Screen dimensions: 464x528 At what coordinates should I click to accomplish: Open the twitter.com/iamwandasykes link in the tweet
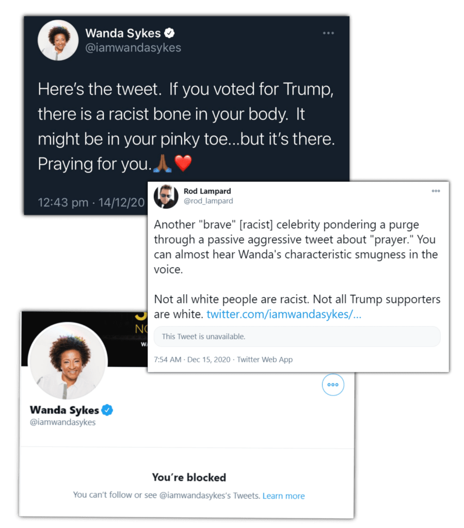(284, 314)
